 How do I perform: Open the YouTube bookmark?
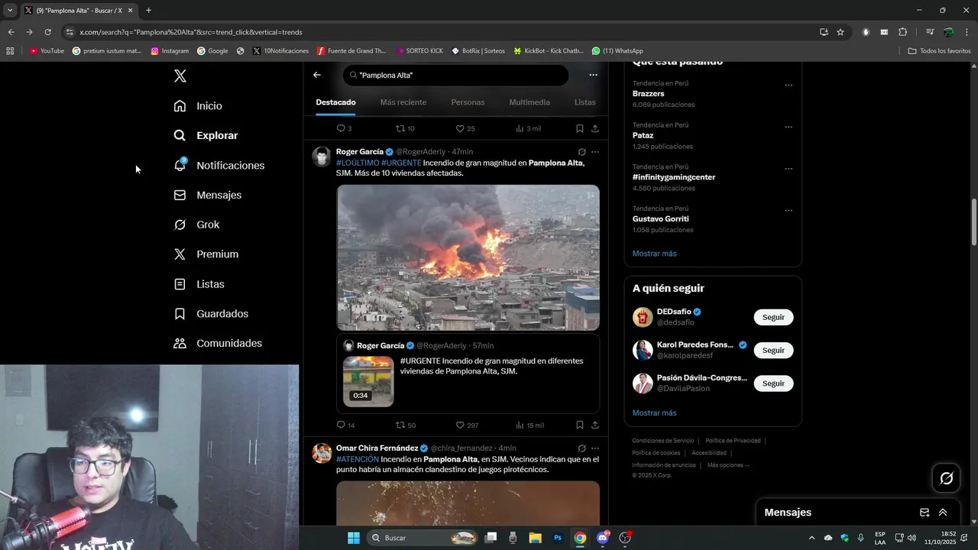47,51
